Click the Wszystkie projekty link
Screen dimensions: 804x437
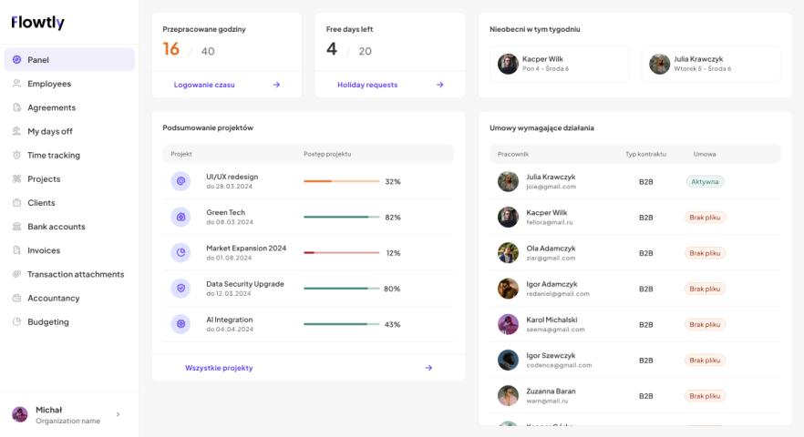[219, 368]
